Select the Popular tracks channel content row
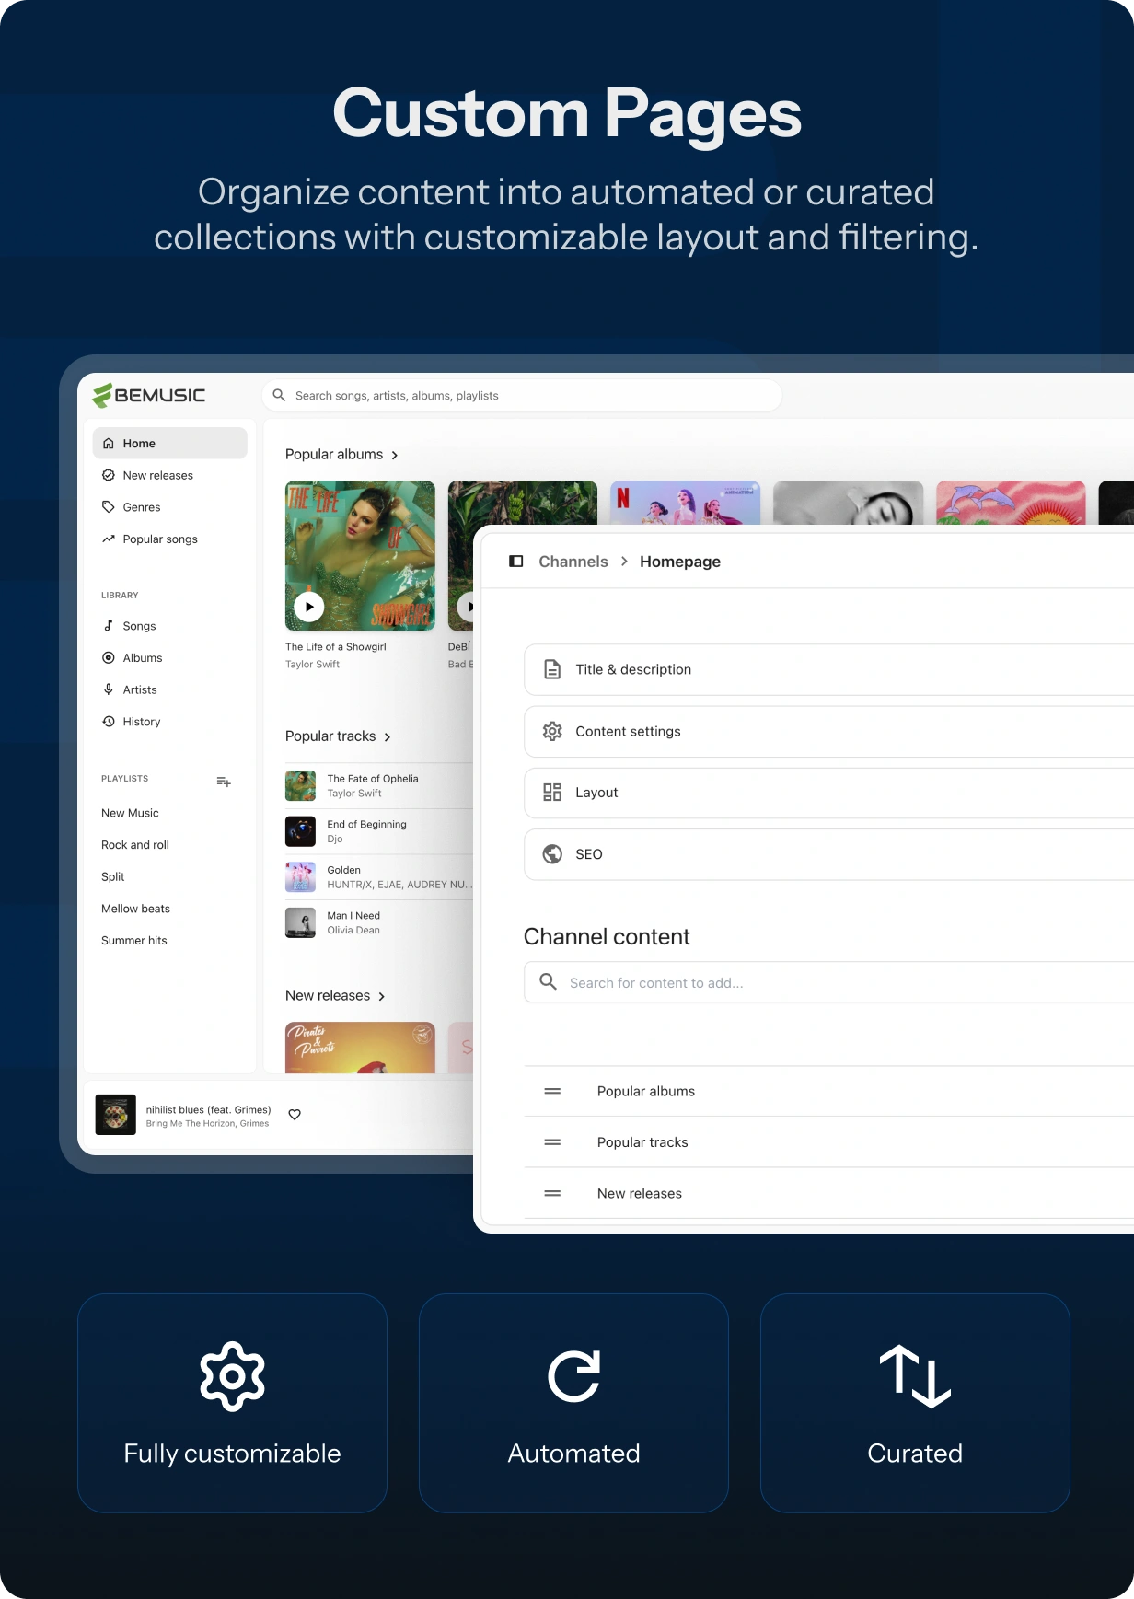The height and width of the screenshot is (1599, 1134). point(829,1142)
